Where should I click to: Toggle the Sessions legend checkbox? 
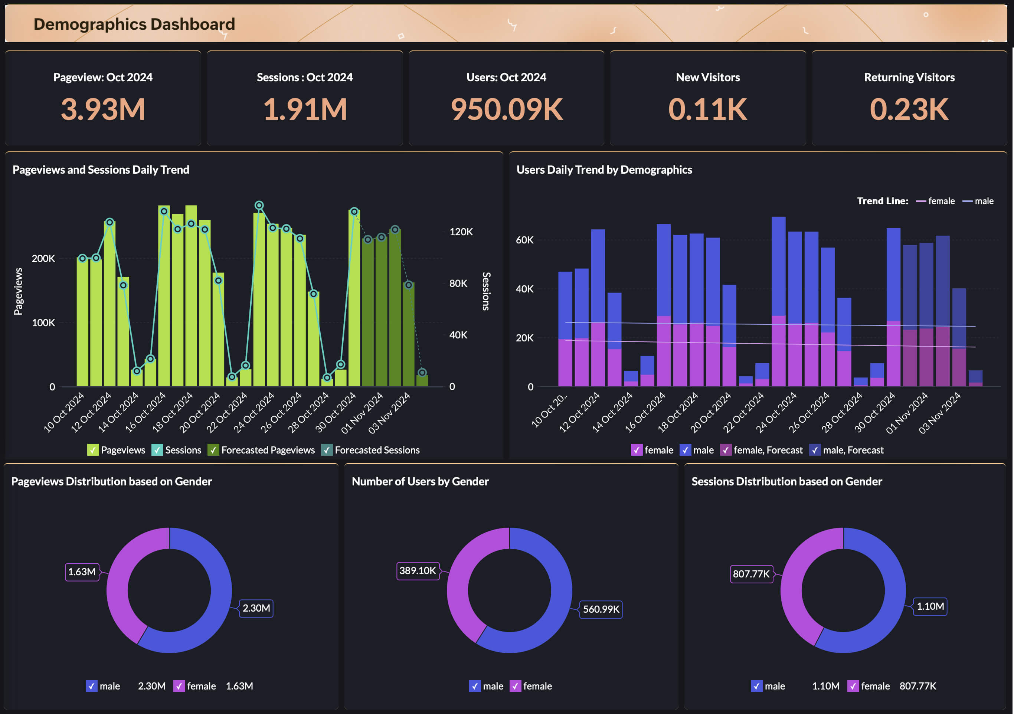tap(157, 450)
